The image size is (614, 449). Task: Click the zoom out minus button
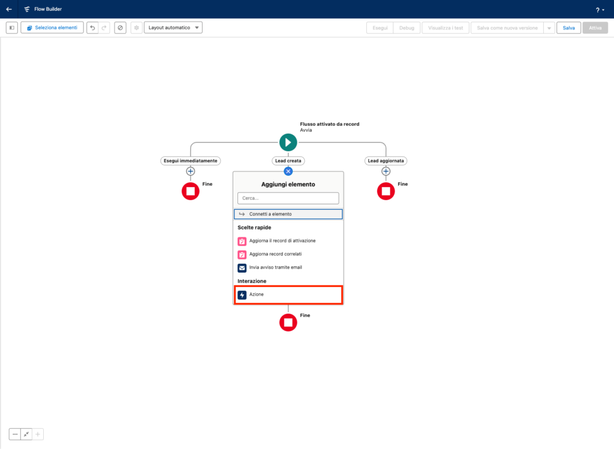[x=15, y=434]
